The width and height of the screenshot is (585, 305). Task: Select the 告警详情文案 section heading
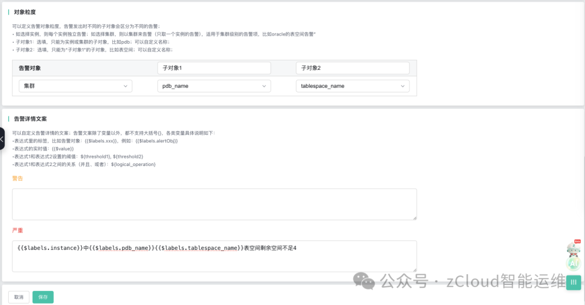[30, 118]
